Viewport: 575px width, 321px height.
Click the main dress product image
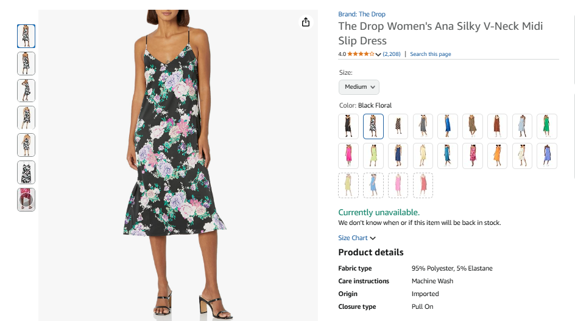(x=178, y=165)
